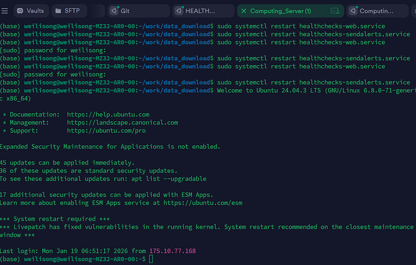Click 'Expanded Security Maintenance for Applications' line
416x265 pixels.
110,146
